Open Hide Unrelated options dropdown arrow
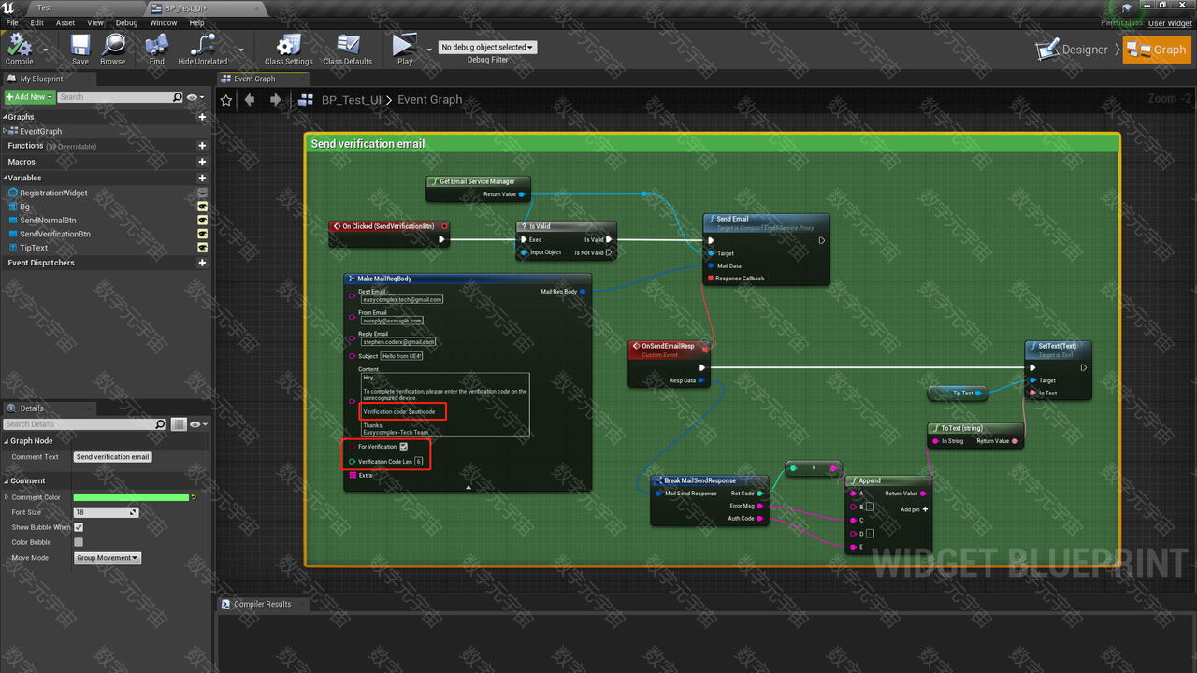 [241, 50]
